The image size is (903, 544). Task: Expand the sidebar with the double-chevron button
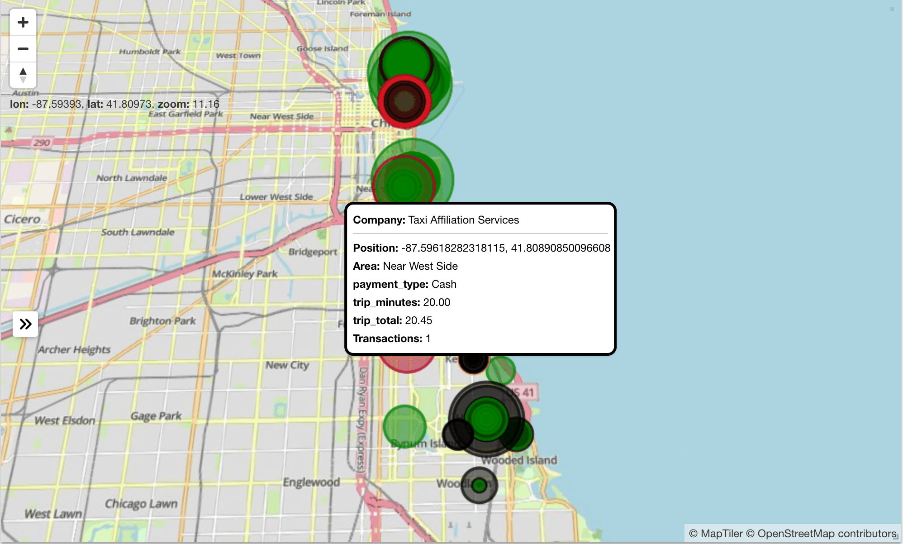point(25,324)
